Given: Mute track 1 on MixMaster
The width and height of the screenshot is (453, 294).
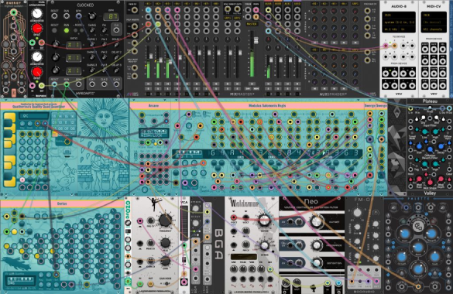Looking at the screenshot, I should [x=148, y=84].
